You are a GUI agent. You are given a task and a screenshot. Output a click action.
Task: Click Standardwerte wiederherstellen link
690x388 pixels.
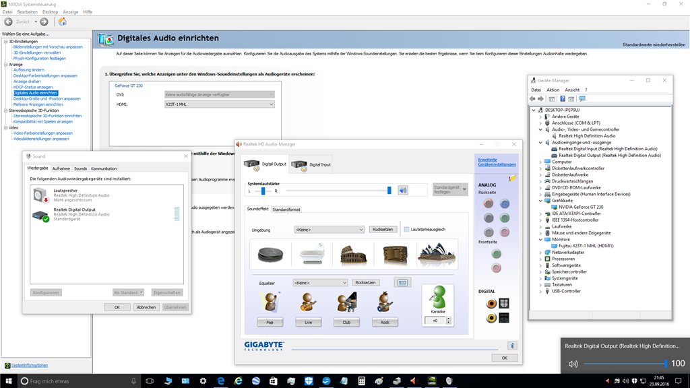pyautogui.click(x=654, y=45)
